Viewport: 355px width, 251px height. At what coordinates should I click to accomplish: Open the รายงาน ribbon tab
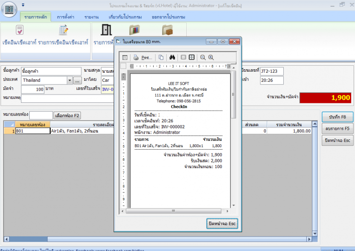(x=92, y=17)
